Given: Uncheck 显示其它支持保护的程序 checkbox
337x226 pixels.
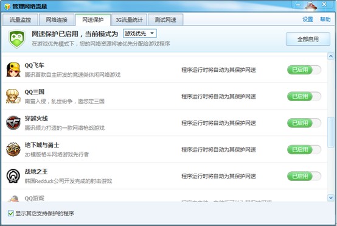Looking at the screenshot, I should pyautogui.click(x=11, y=213).
